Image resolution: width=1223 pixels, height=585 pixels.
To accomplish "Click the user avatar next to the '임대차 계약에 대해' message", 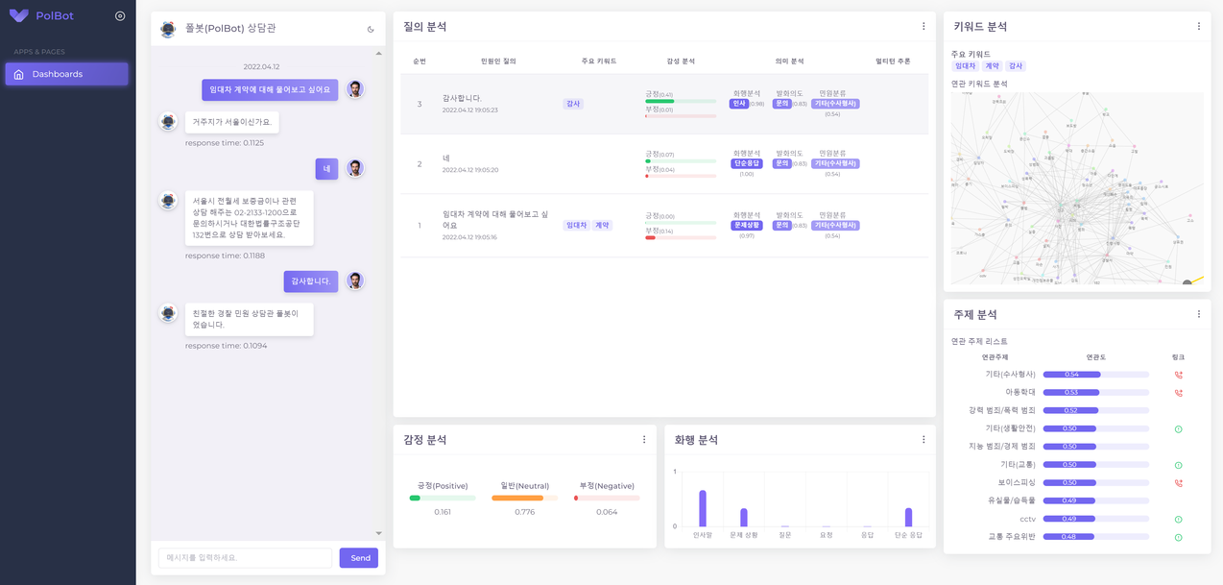I will 355,89.
